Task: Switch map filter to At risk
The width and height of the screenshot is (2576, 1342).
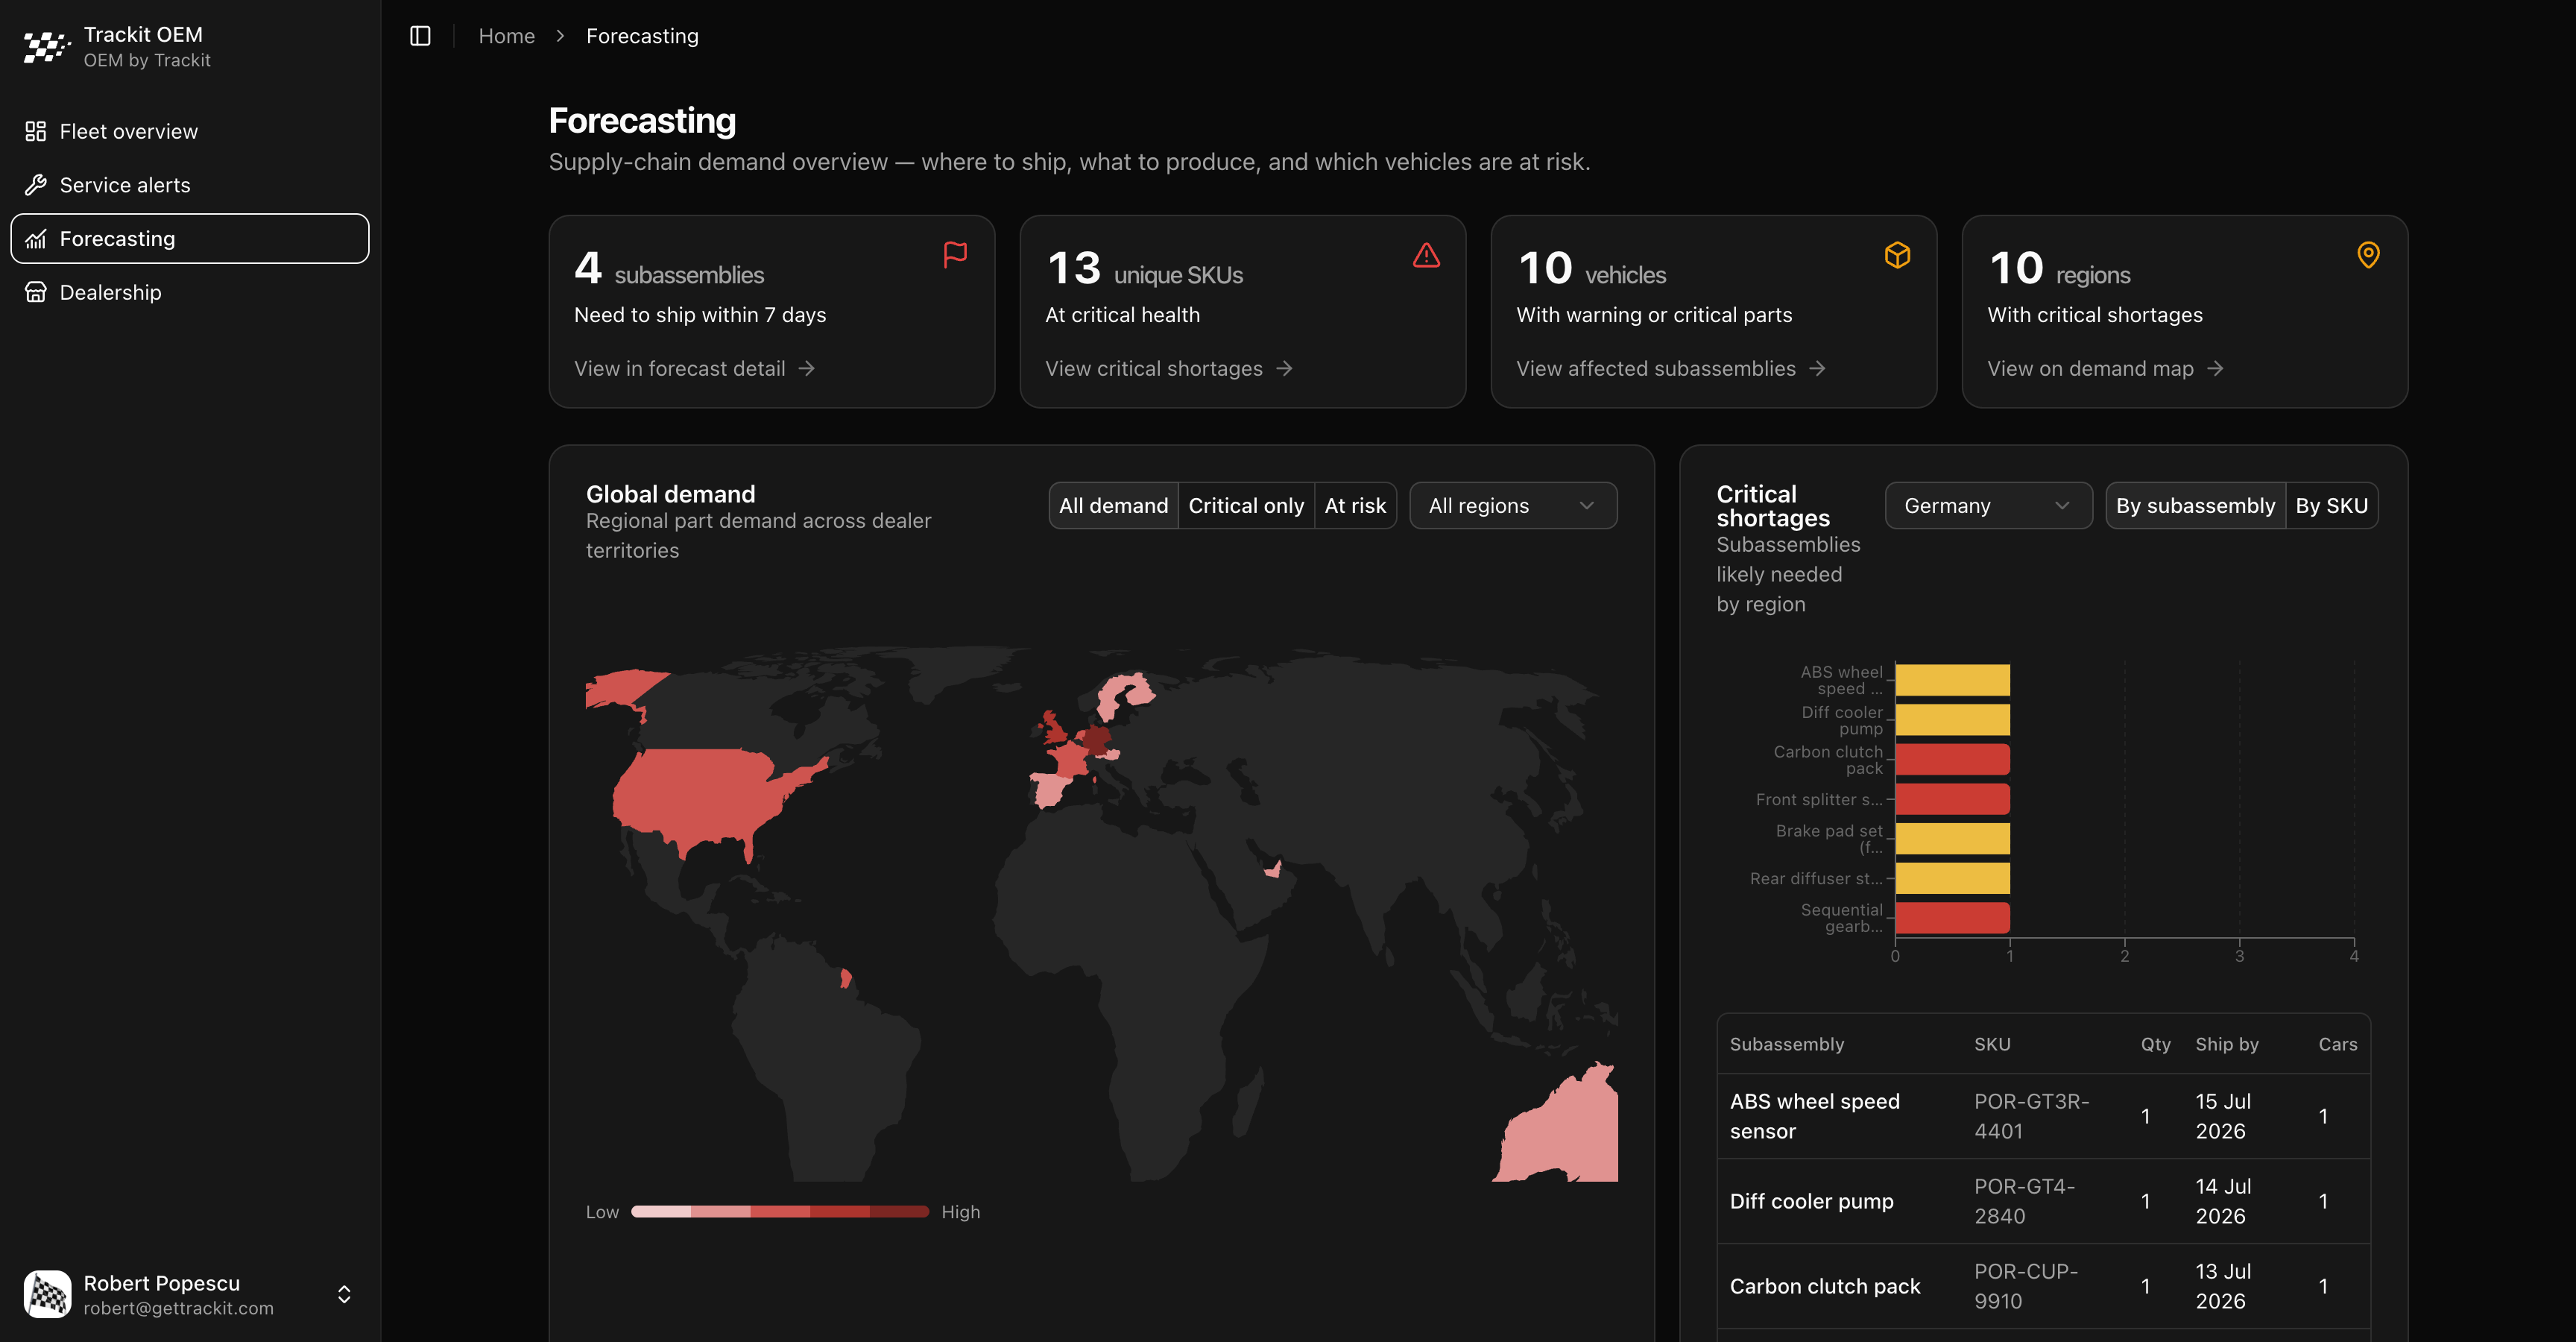Action: (x=1355, y=506)
